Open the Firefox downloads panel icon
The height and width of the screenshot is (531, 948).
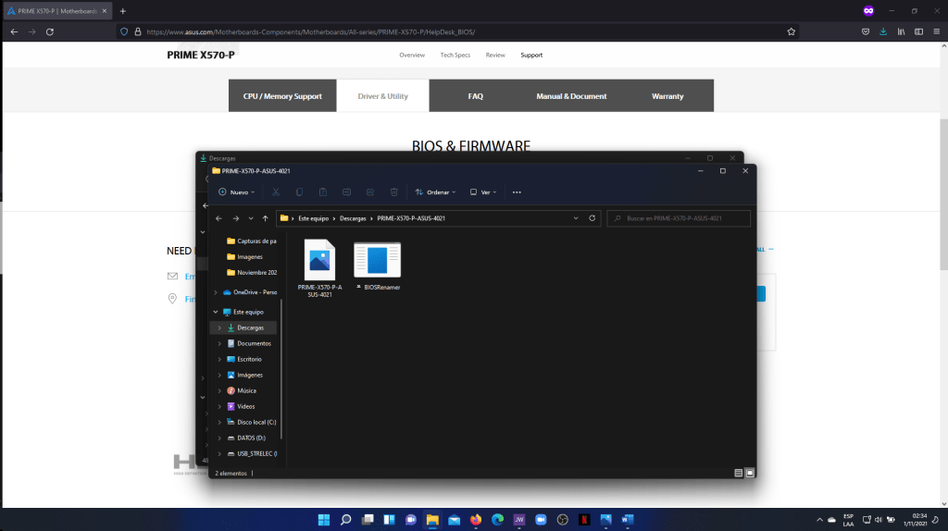click(883, 31)
